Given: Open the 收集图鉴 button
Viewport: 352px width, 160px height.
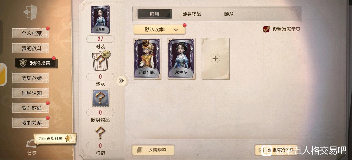Looking at the screenshot, I should click(153, 150).
